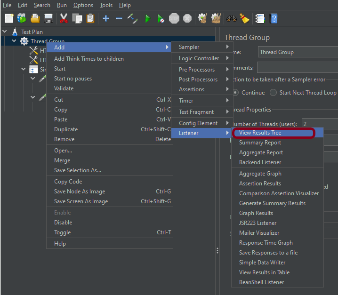Open the Options menu in menu bar
Screen dimensions: 338x295
(x=83, y=5)
